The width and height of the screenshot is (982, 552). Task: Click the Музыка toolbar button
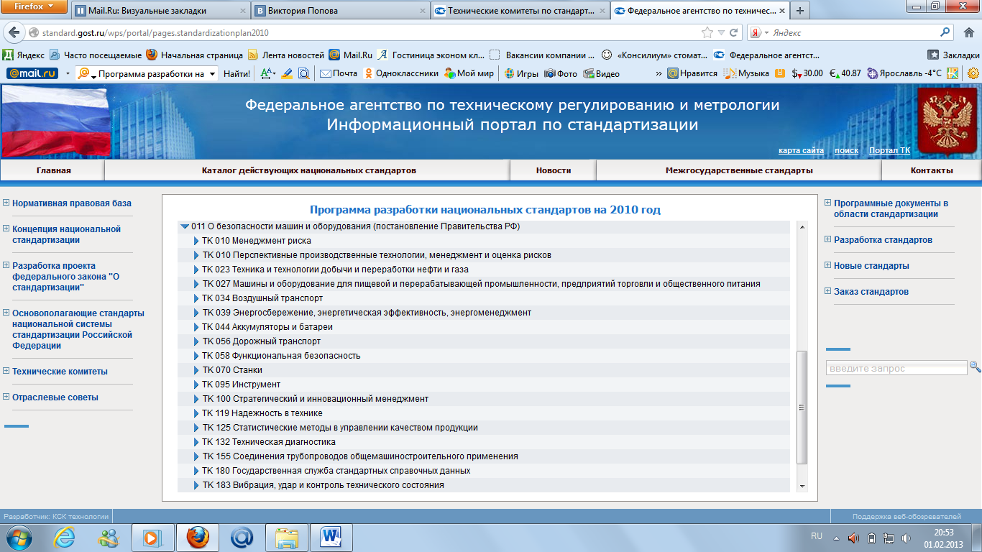pyautogui.click(x=746, y=73)
